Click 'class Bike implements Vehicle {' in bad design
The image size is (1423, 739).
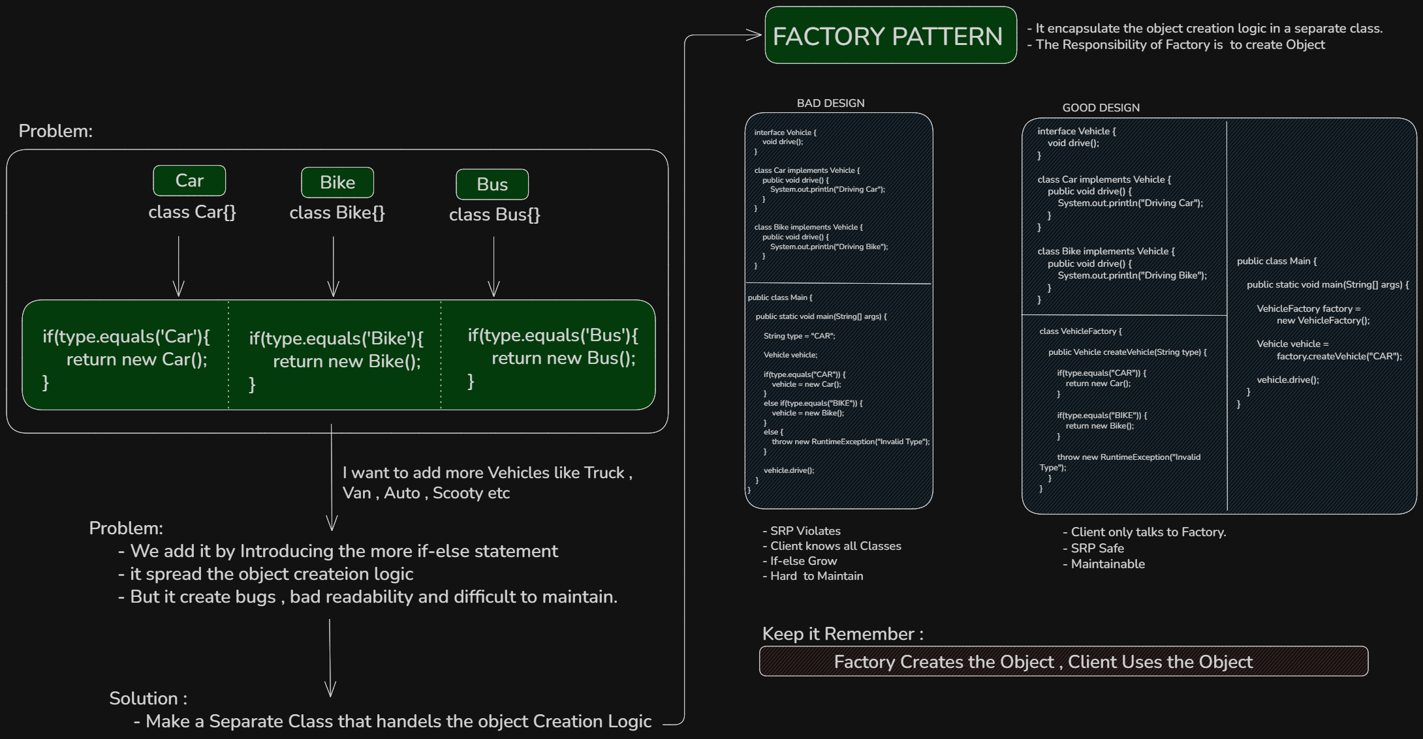[x=808, y=227]
